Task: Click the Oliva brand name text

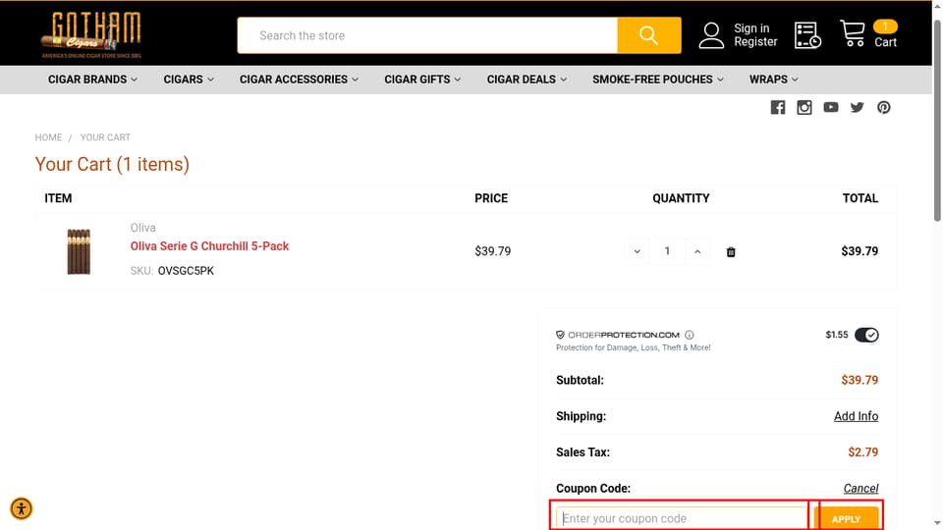Action: click(143, 228)
